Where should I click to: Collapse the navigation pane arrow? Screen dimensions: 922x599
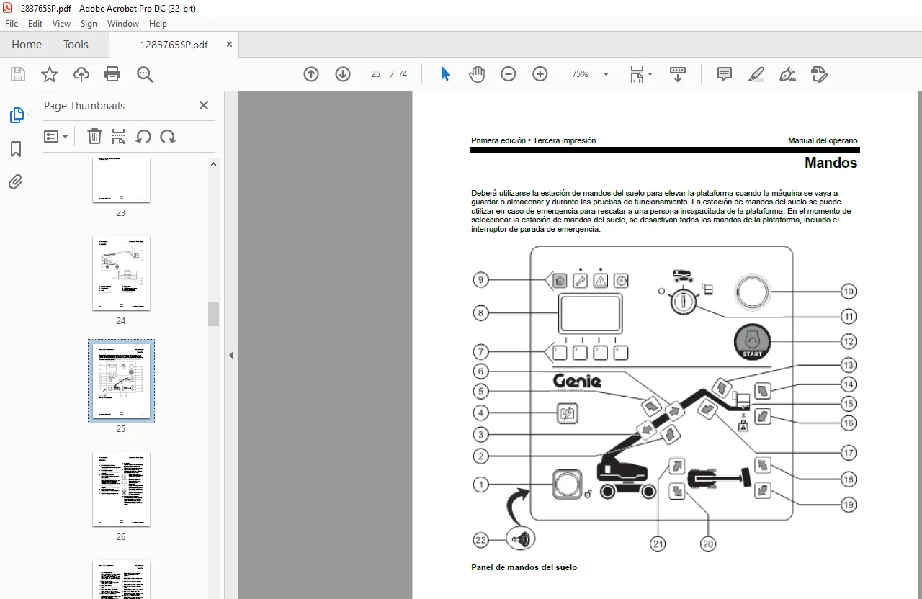click(x=231, y=355)
